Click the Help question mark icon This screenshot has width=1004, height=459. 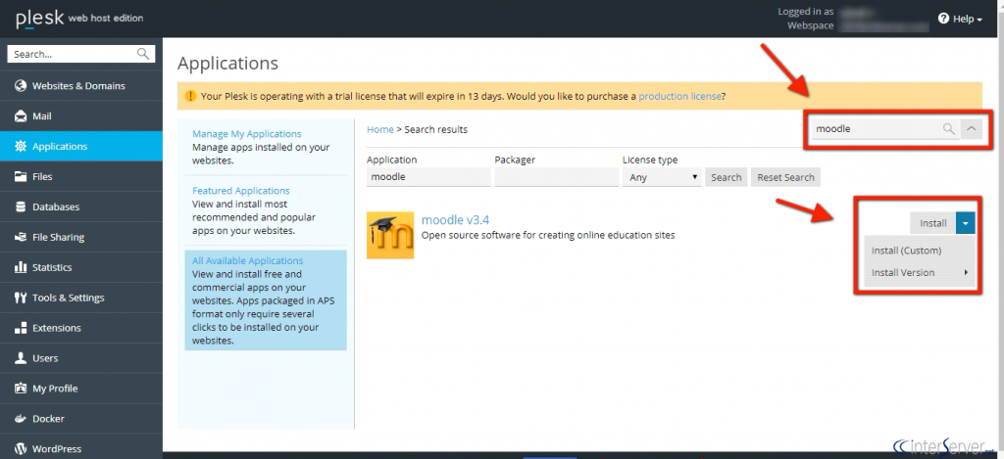coord(943,19)
